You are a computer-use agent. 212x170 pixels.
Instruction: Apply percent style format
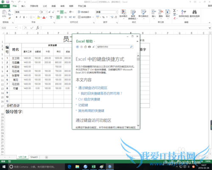(103, 17)
